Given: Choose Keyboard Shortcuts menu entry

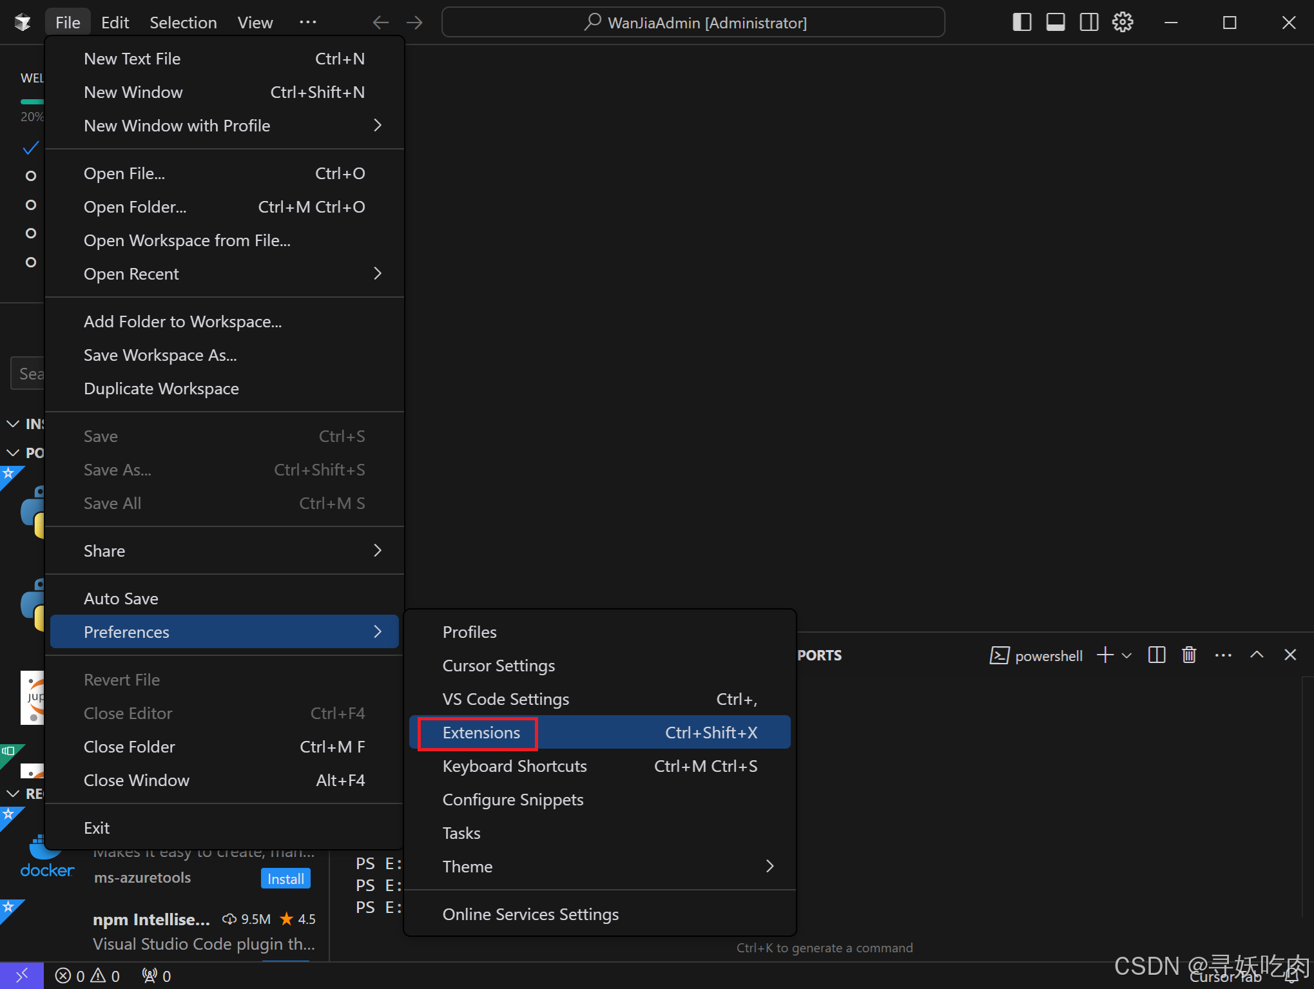Looking at the screenshot, I should (514, 766).
